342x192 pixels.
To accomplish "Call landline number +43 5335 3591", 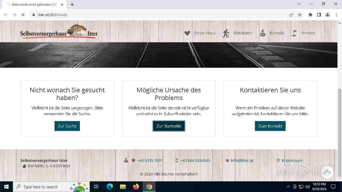I will (150, 161).
